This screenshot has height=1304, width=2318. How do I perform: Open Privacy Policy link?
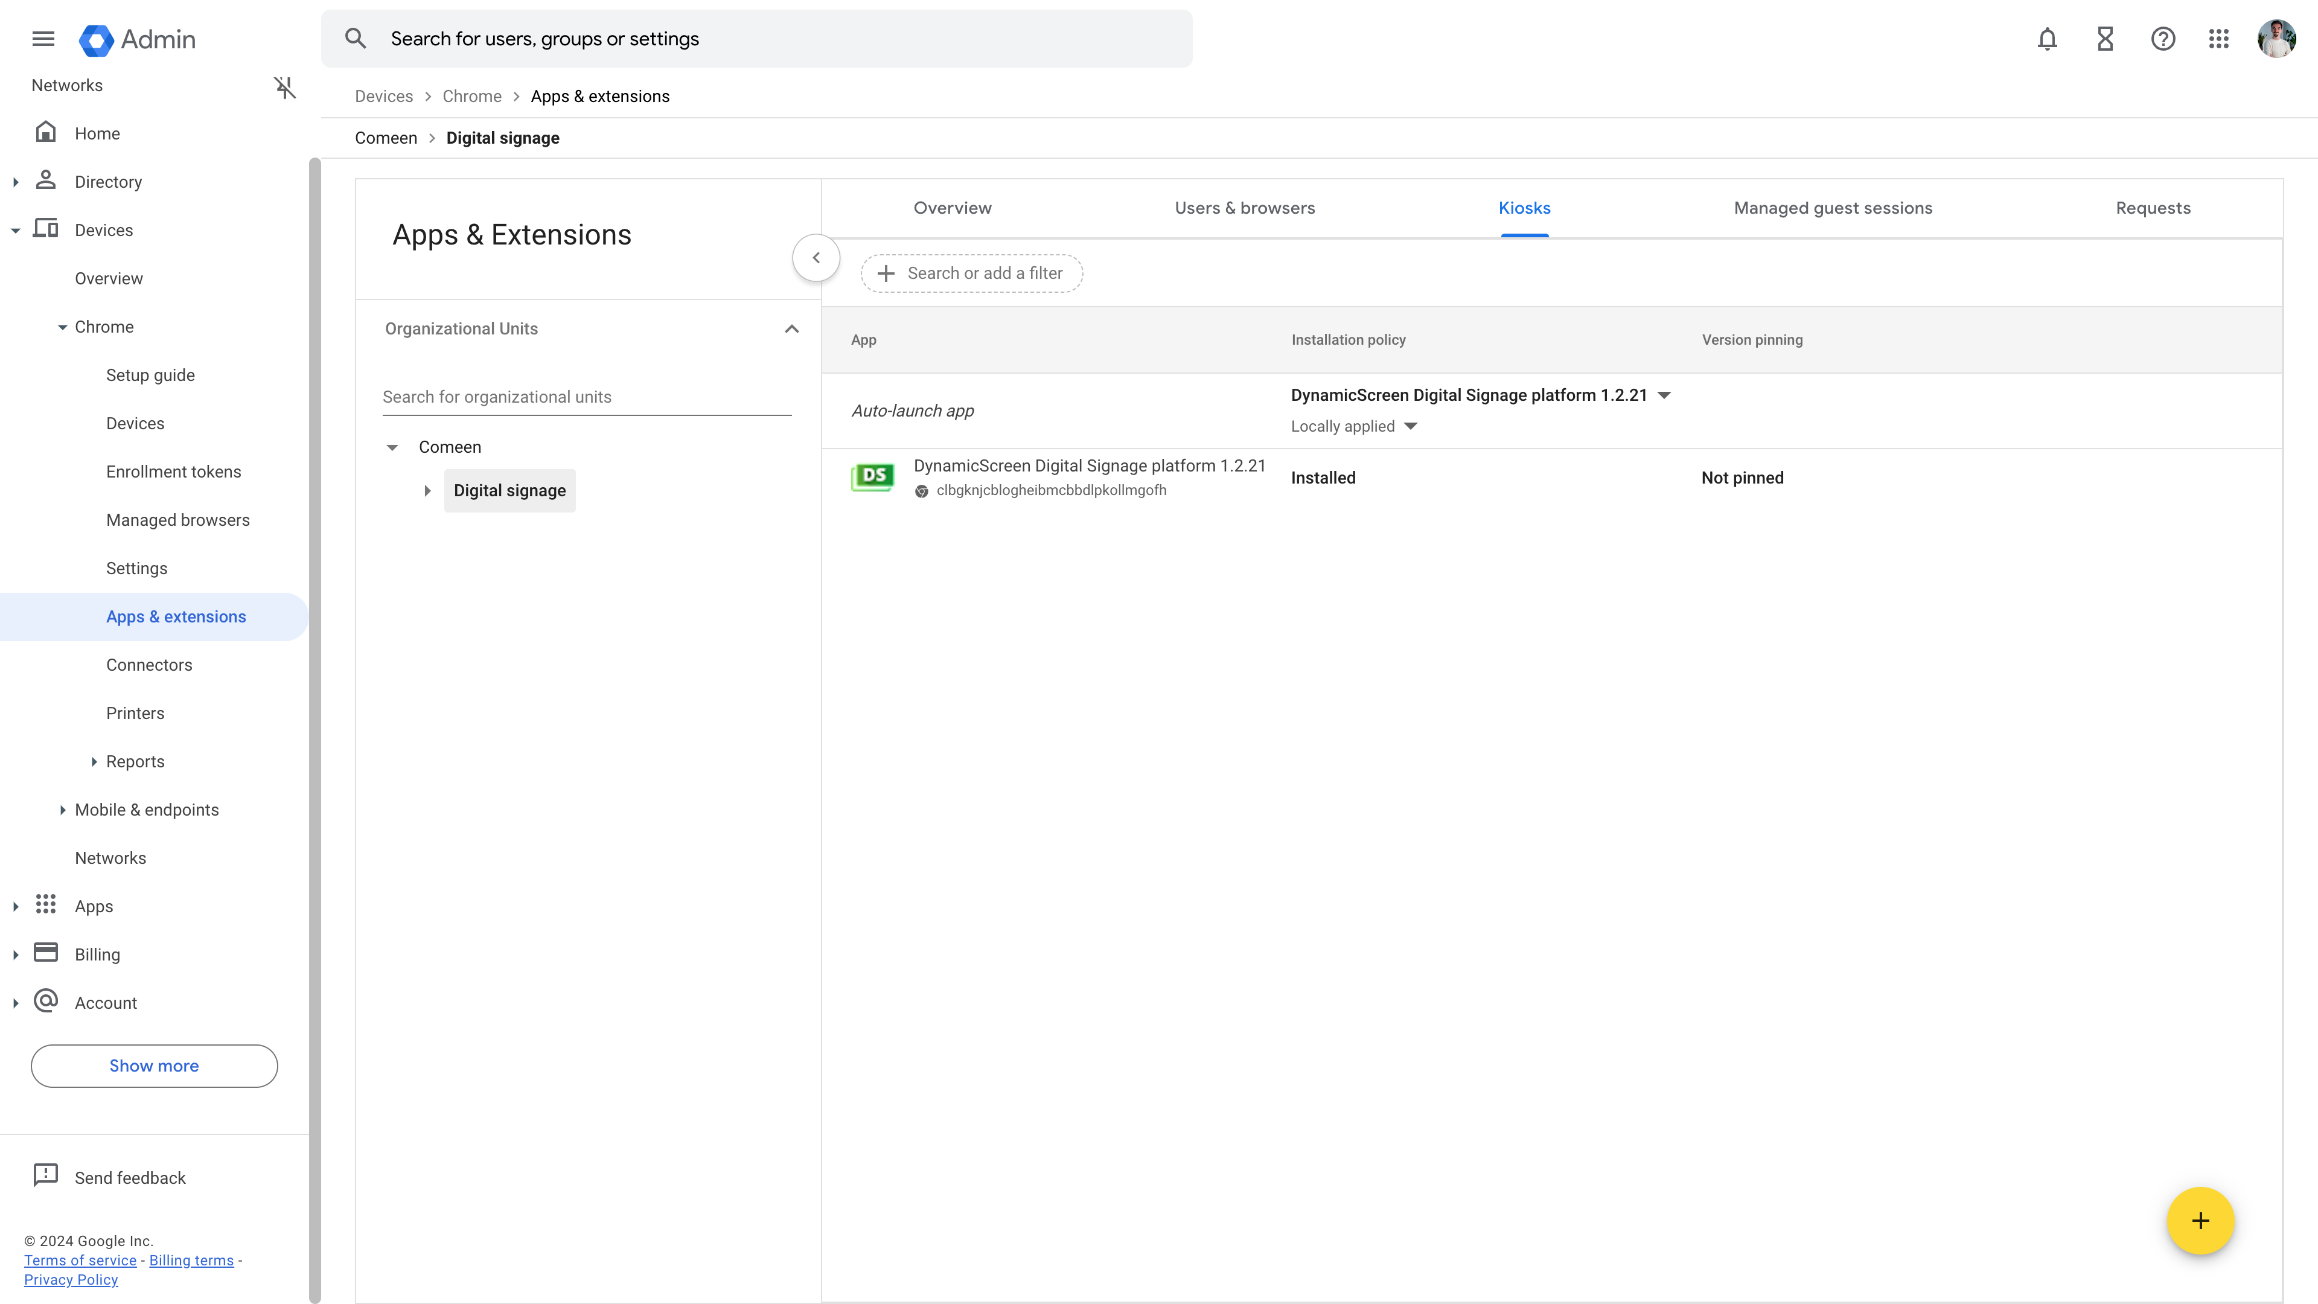(x=71, y=1280)
